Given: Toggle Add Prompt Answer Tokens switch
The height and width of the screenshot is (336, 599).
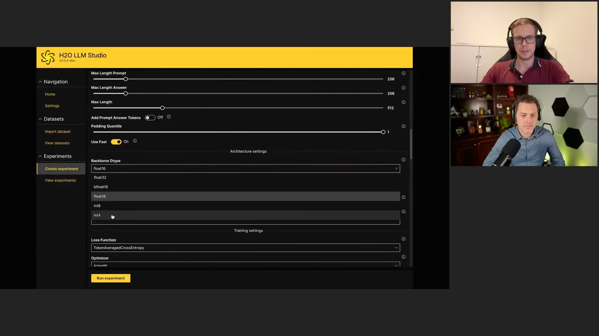Looking at the screenshot, I should coord(150,118).
